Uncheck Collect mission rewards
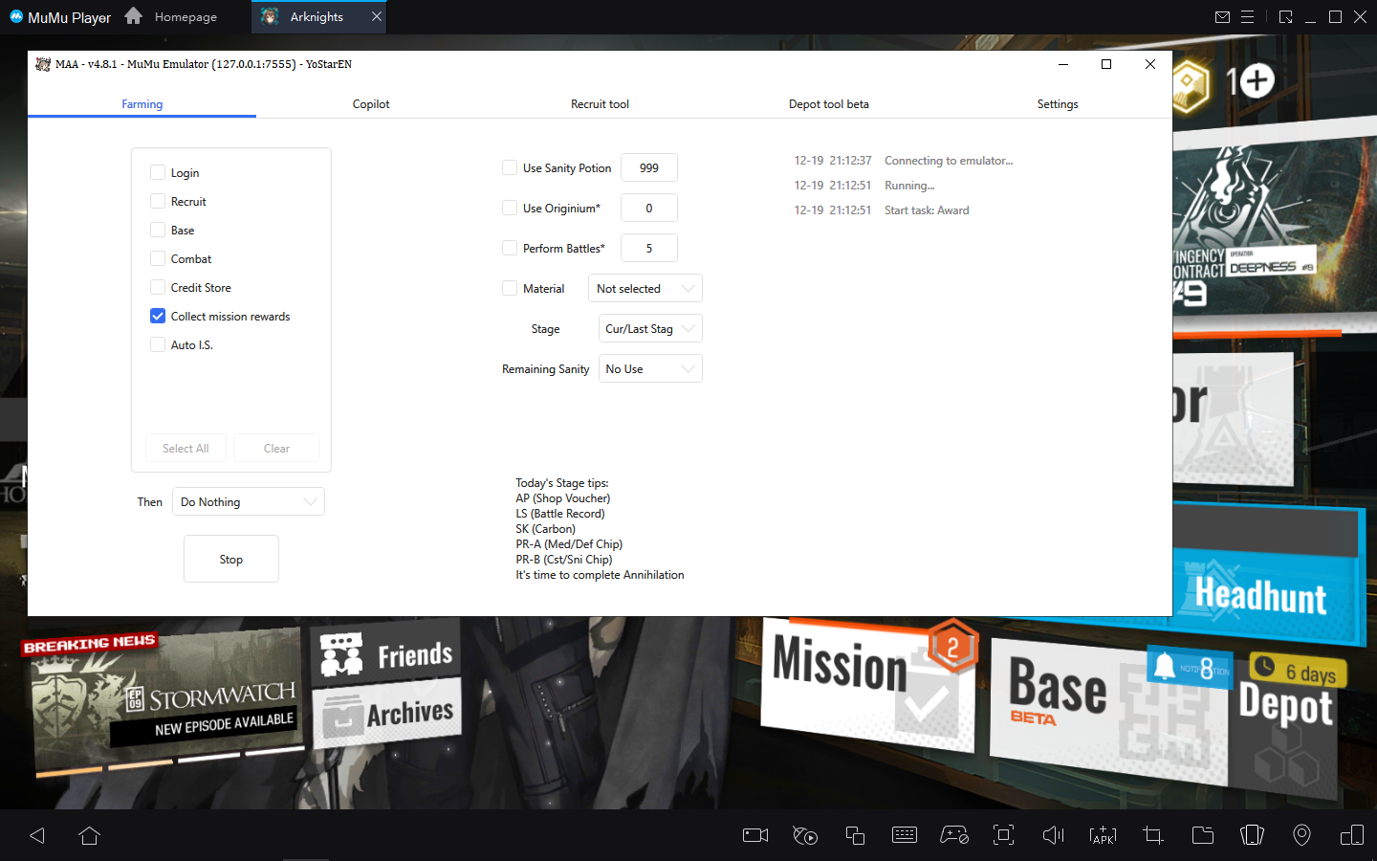This screenshot has width=1377, height=861. (x=157, y=316)
